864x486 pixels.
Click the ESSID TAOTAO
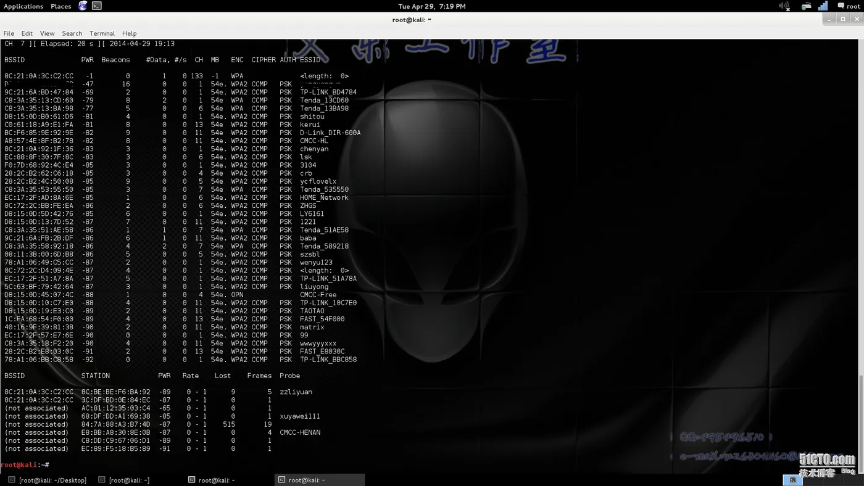(312, 311)
